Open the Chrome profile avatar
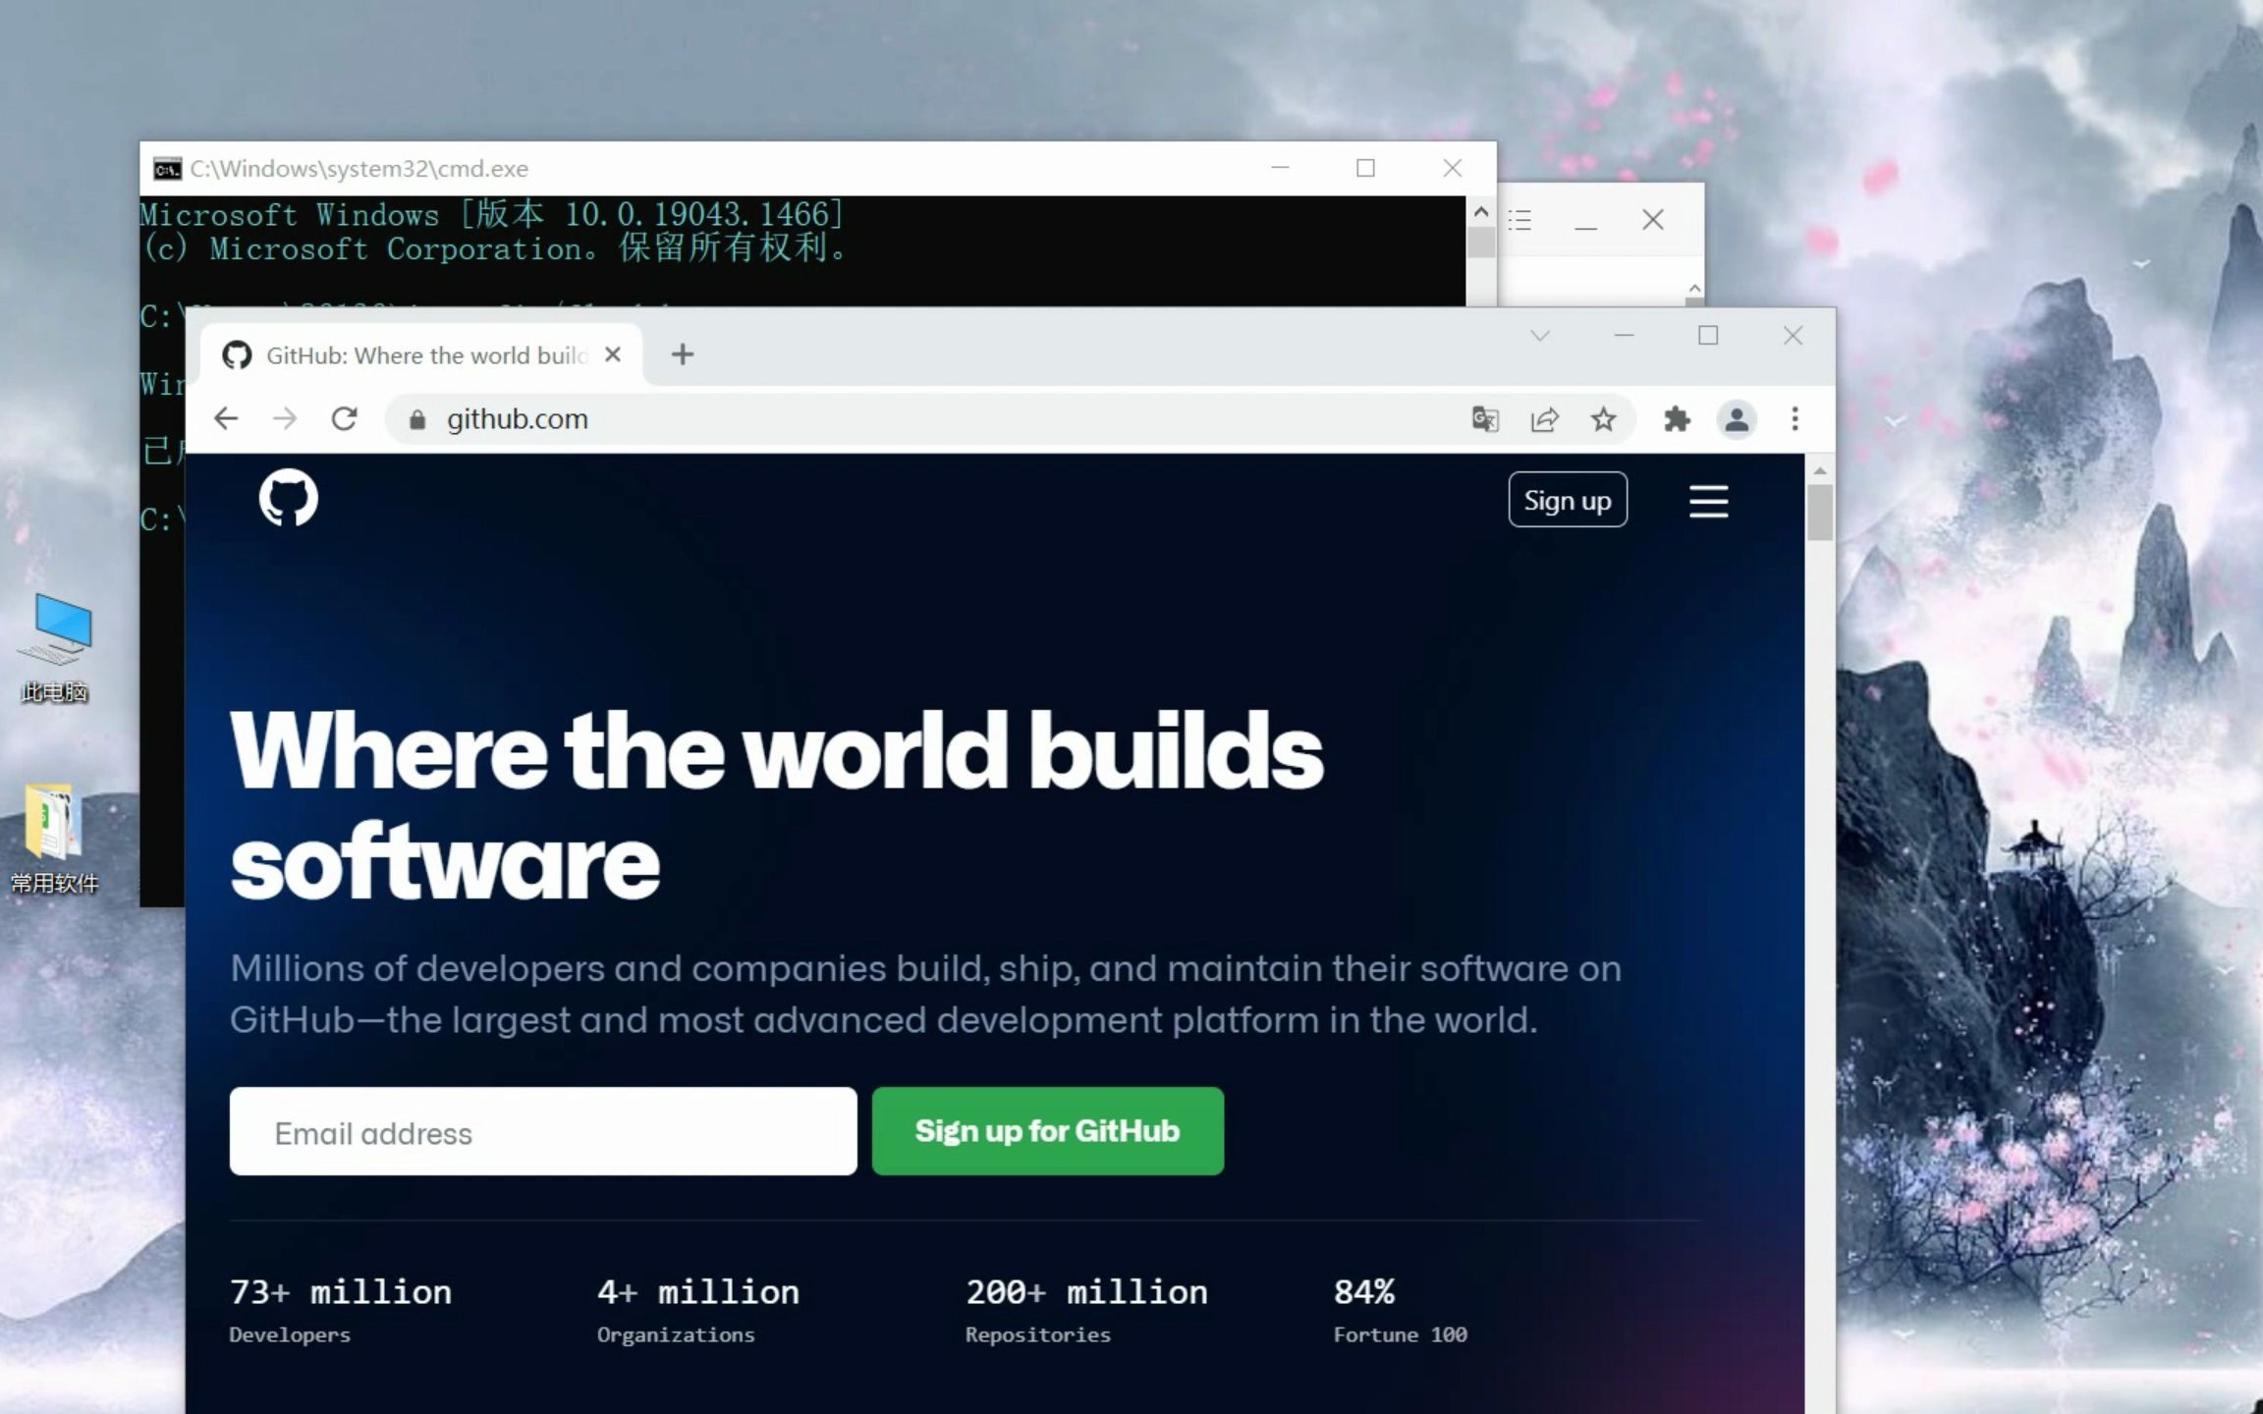This screenshot has height=1414, width=2263. 1736,419
